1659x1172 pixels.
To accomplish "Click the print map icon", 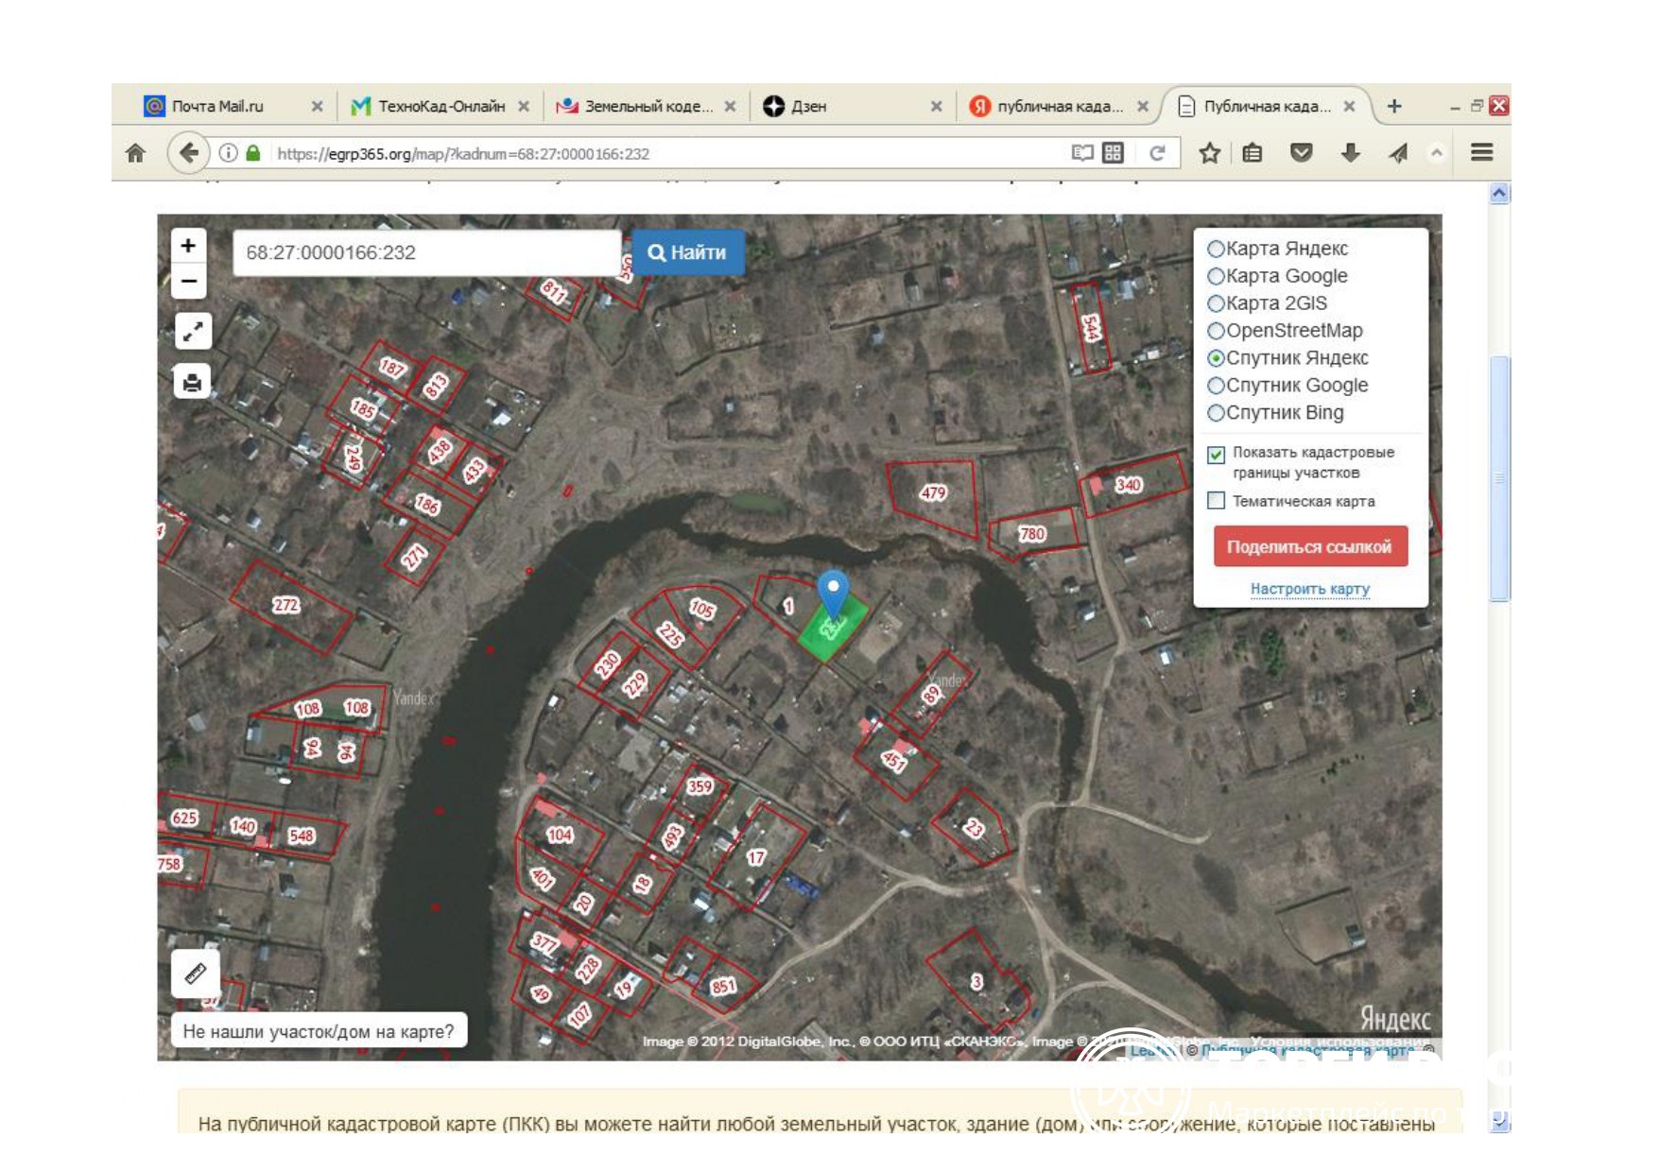I will (192, 382).
